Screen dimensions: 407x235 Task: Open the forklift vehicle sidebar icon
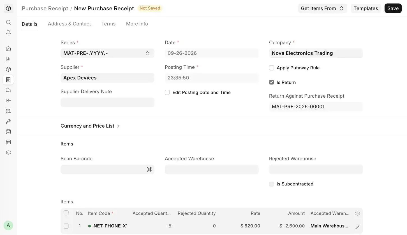8,111
